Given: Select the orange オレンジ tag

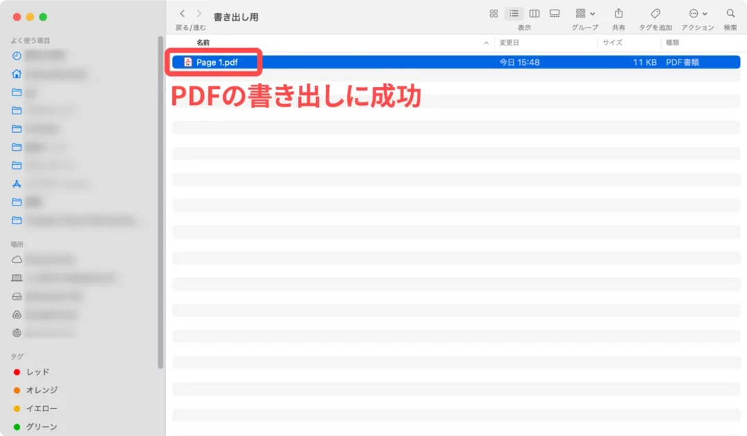Looking at the screenshot, I should pyautogui.click(x=41, y=390).
